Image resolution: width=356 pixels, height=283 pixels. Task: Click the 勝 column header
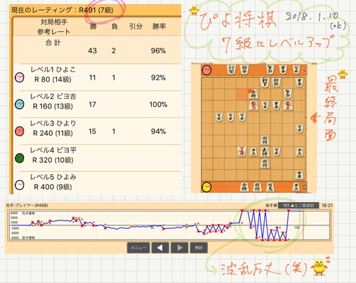tap(93, 26)
